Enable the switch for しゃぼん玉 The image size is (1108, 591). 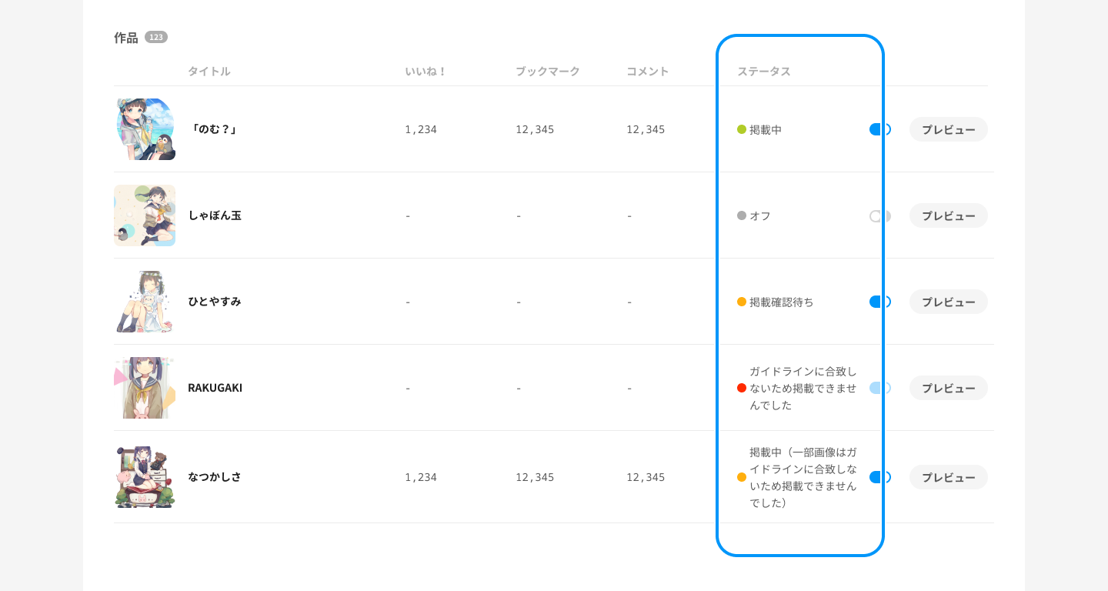click(x=879, y=216)
